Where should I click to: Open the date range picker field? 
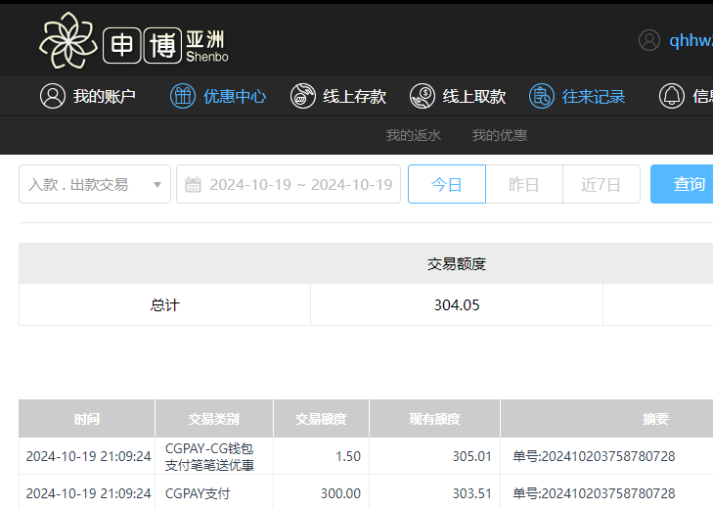pos(299,184)
